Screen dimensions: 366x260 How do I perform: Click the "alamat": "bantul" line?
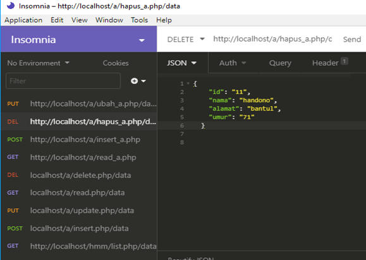point(245,109)
